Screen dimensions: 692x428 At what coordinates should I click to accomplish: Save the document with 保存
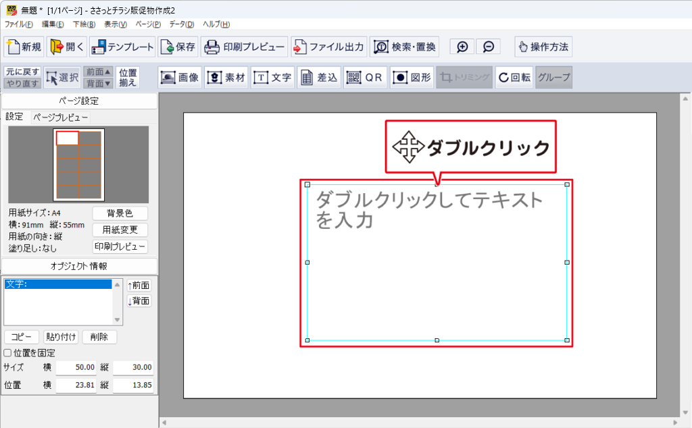(178, 47)
